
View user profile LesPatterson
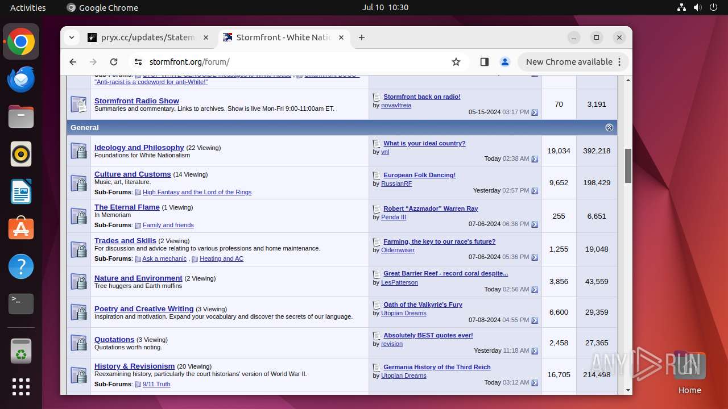point(399,282)
